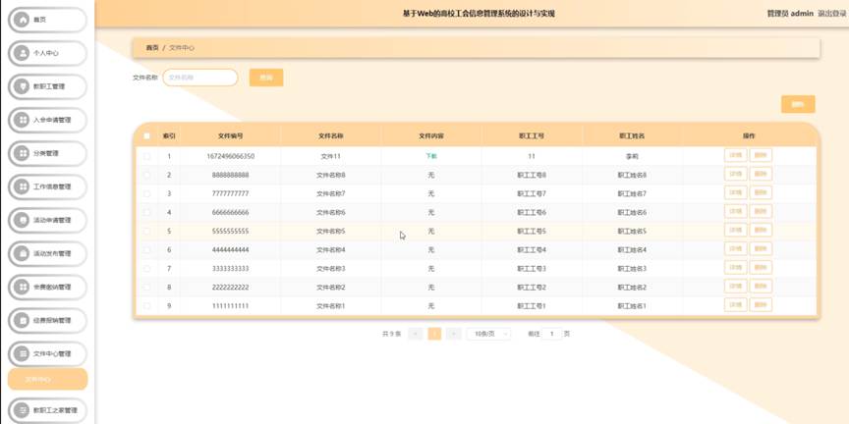Open the 教职工之家管理 sidebar menu

(x=47, y=410)
